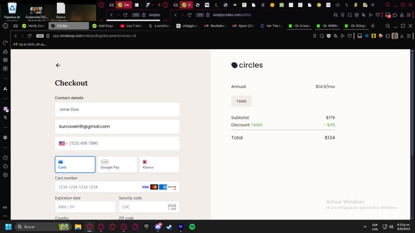Switch to the Add Single tab
Screen dimensions: 415x233
coord(103,26)
